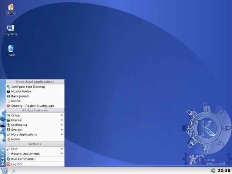Click the Multimedia category icon
Image resolution: width=232 pixels, height=174 pixels.
coord(9,125)
